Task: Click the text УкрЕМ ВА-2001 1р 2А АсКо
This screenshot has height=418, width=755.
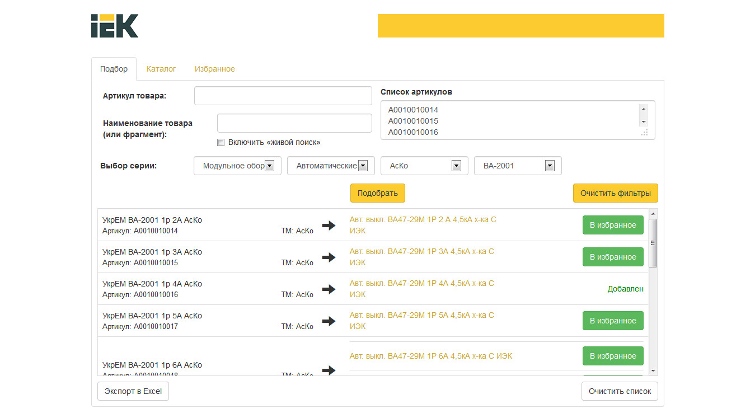Action: pyautogui.click(x=152, y=220)
